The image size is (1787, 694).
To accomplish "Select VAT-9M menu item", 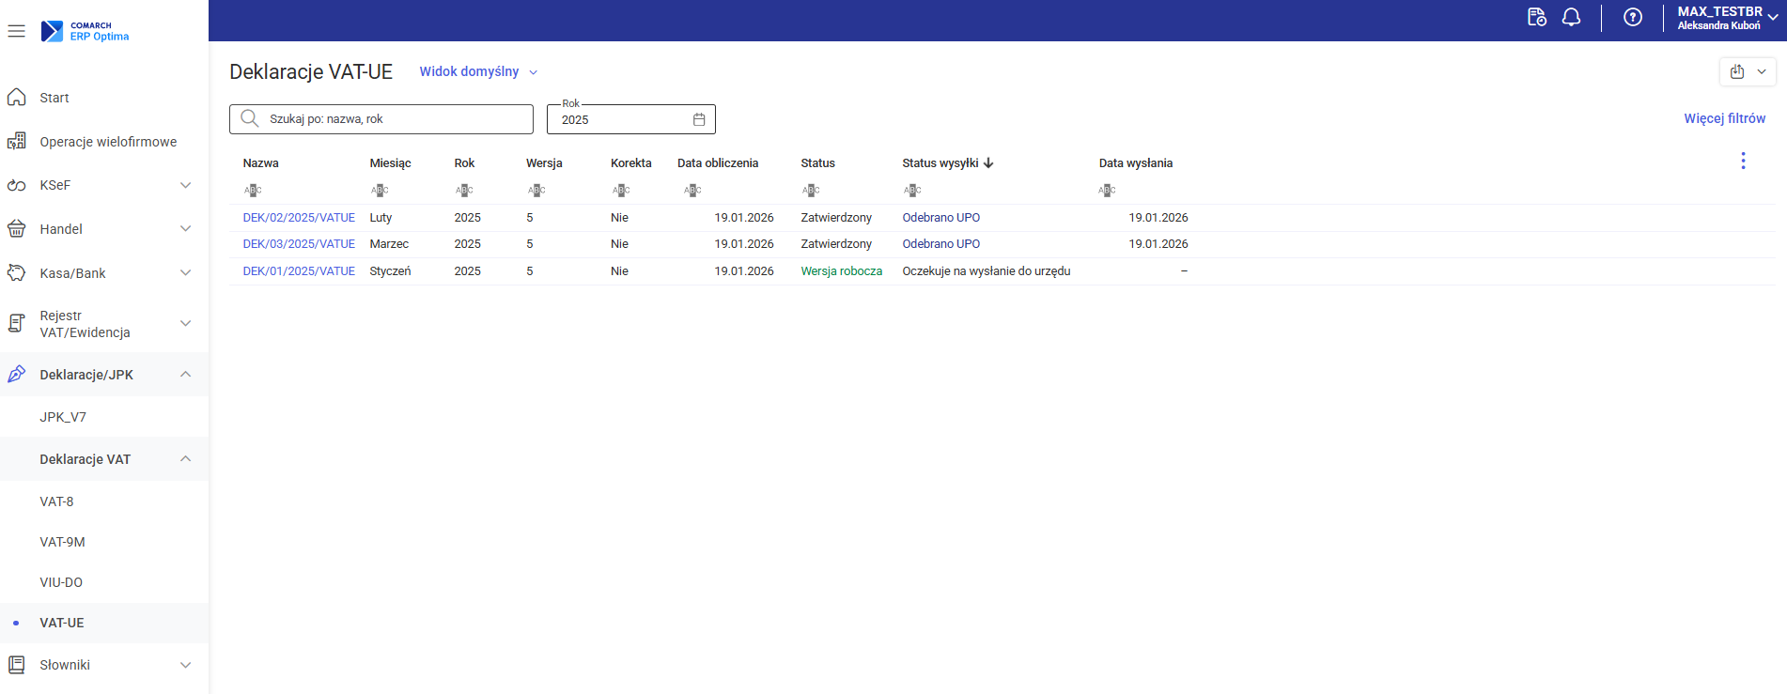I will pyautogui.click(x=62, y=542).
